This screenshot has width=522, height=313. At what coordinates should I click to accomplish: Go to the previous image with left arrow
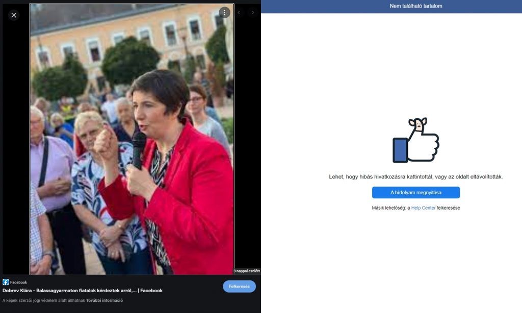239,13
